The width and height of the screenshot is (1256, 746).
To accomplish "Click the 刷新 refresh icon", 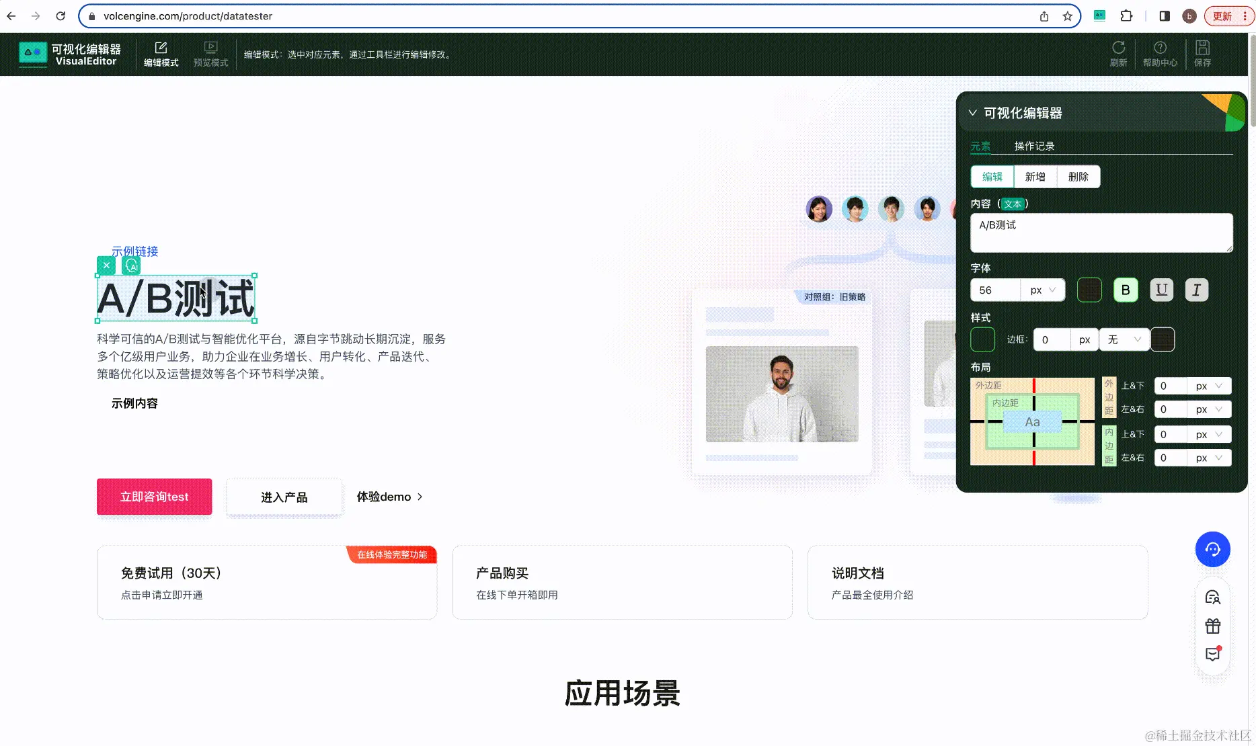I will click(1117, 50).
